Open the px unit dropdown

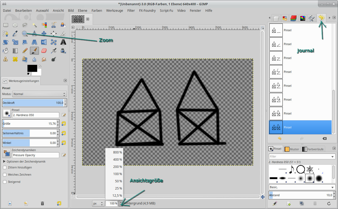point(98,203)
